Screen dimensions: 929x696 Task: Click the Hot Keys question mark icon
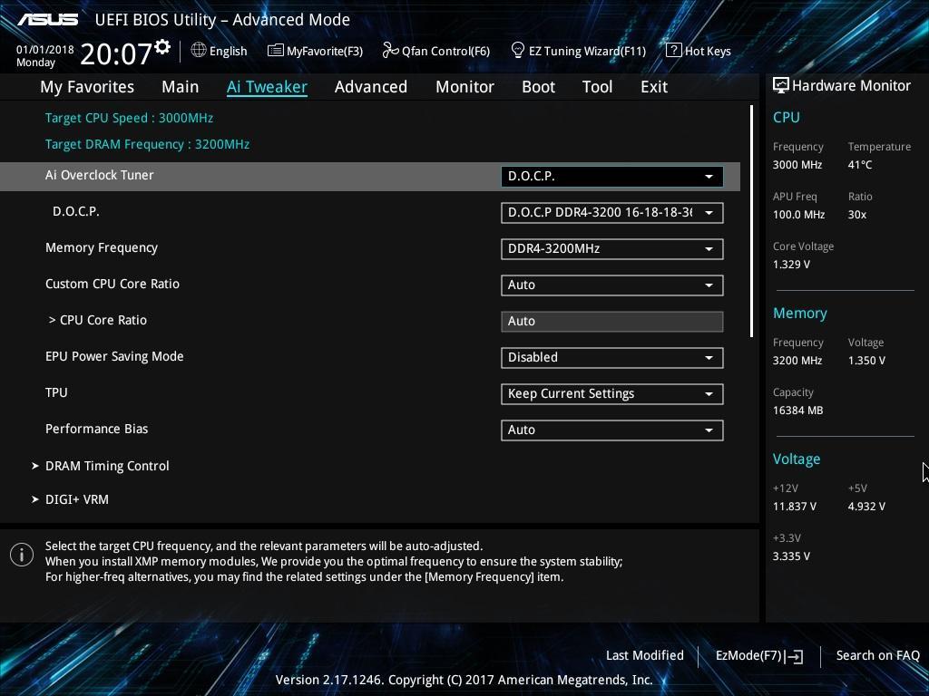tap(674, 51)
